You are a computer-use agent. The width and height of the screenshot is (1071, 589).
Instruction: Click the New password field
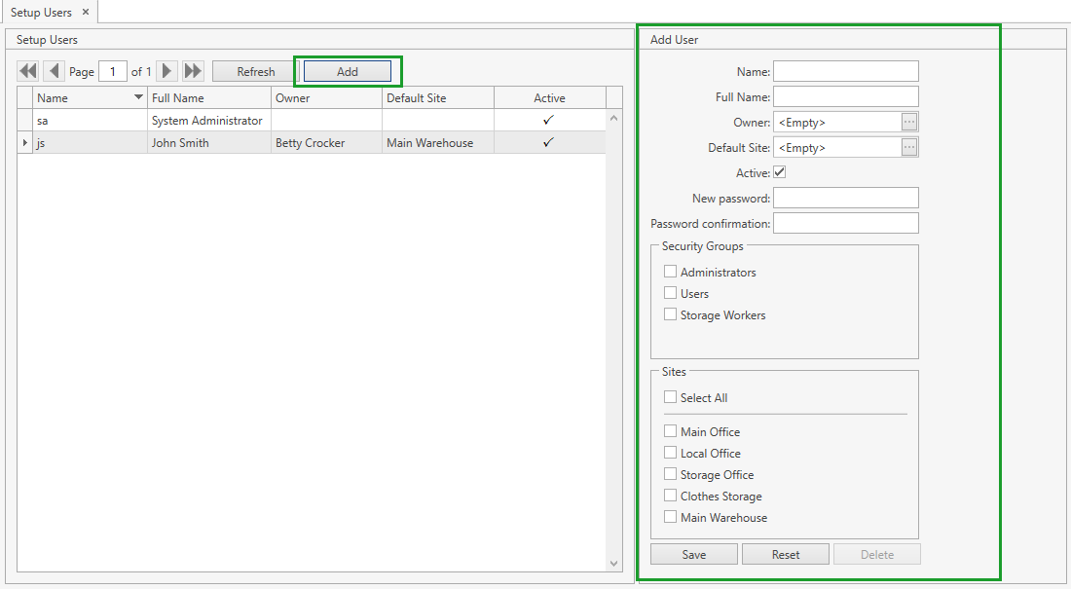coord(845,198)
